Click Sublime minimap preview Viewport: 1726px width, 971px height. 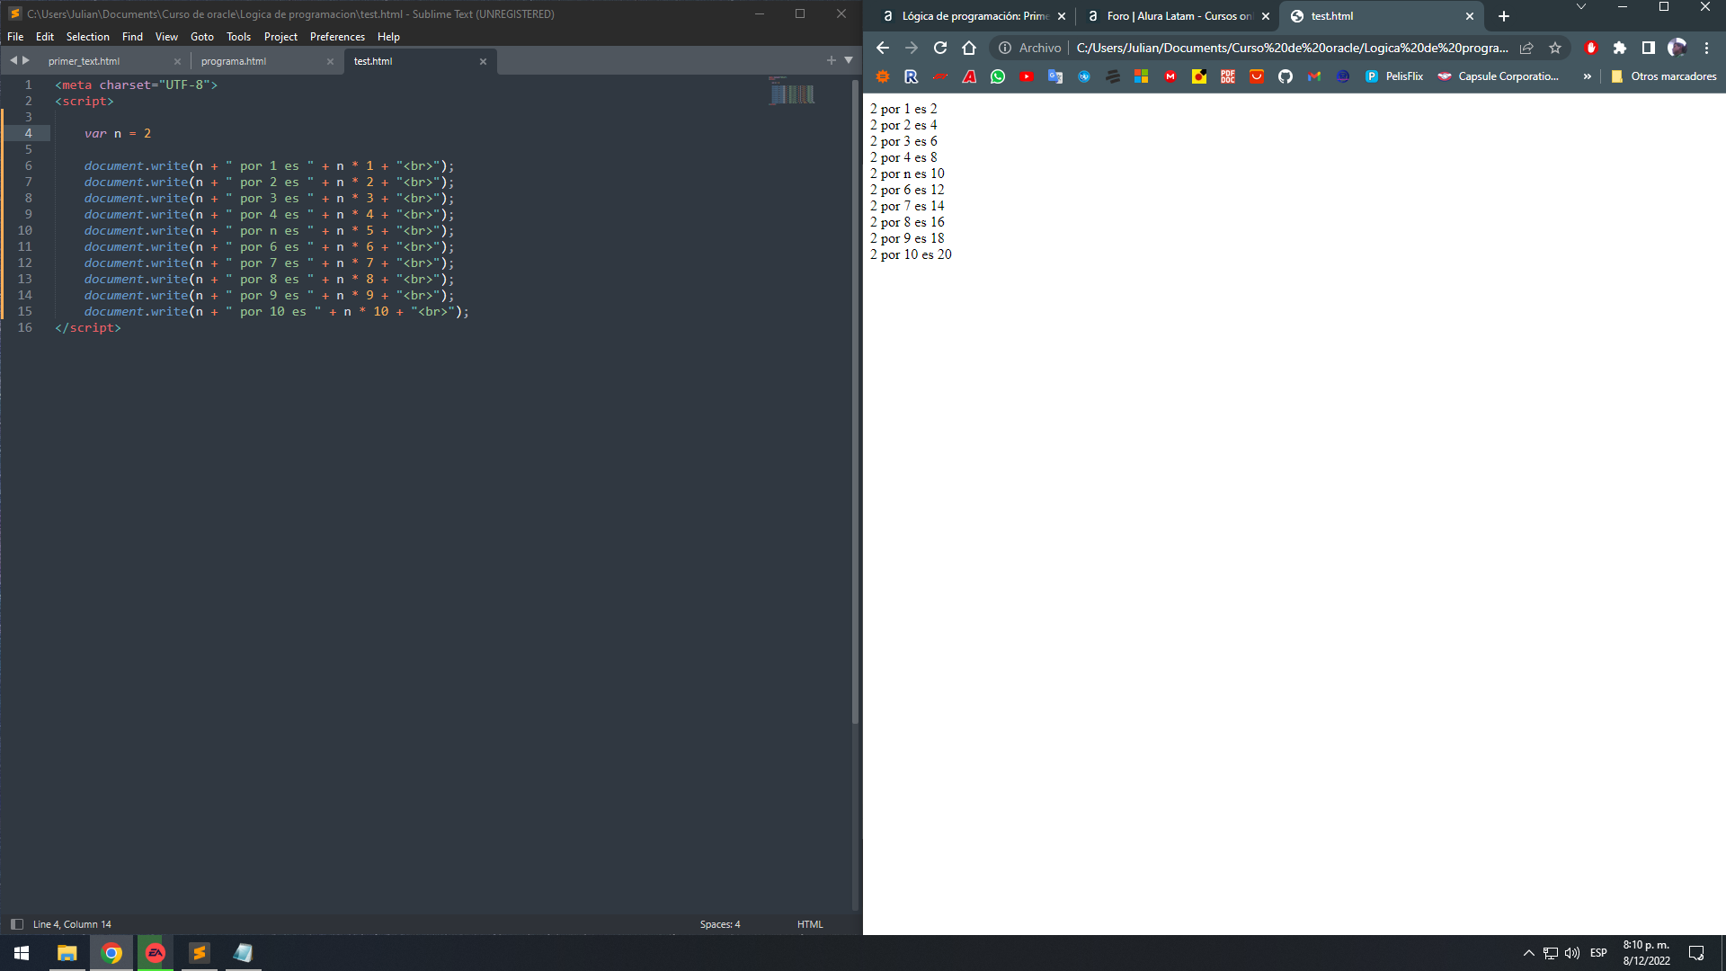pyautogui.click(x=792, y=90)
